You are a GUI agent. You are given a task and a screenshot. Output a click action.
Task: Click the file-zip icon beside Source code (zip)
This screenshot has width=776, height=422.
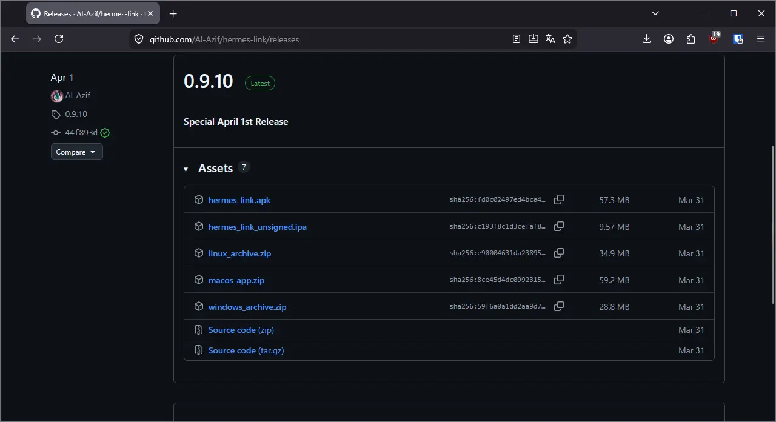(199, 330)
